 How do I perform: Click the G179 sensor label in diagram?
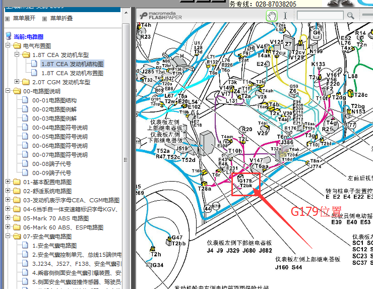point(245,181)
